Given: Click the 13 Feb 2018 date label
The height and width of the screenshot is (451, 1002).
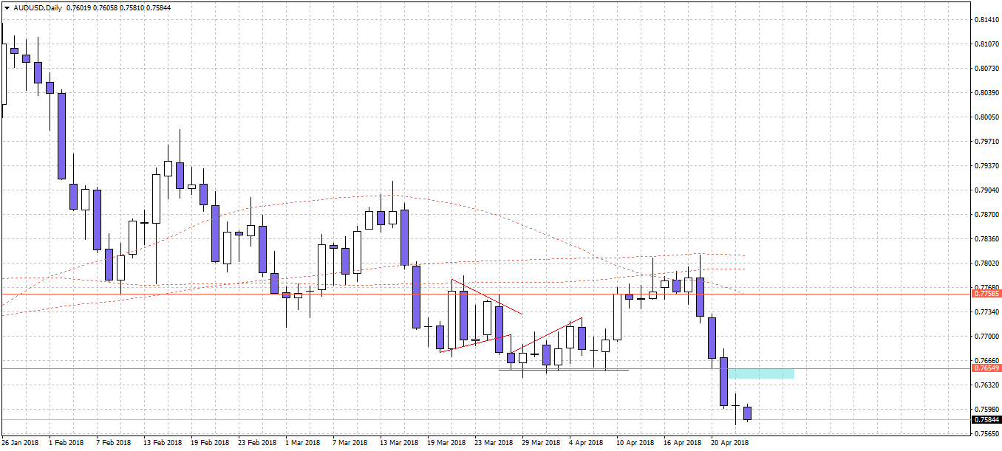Looking at the screenshot, I should tap(163, 443).
